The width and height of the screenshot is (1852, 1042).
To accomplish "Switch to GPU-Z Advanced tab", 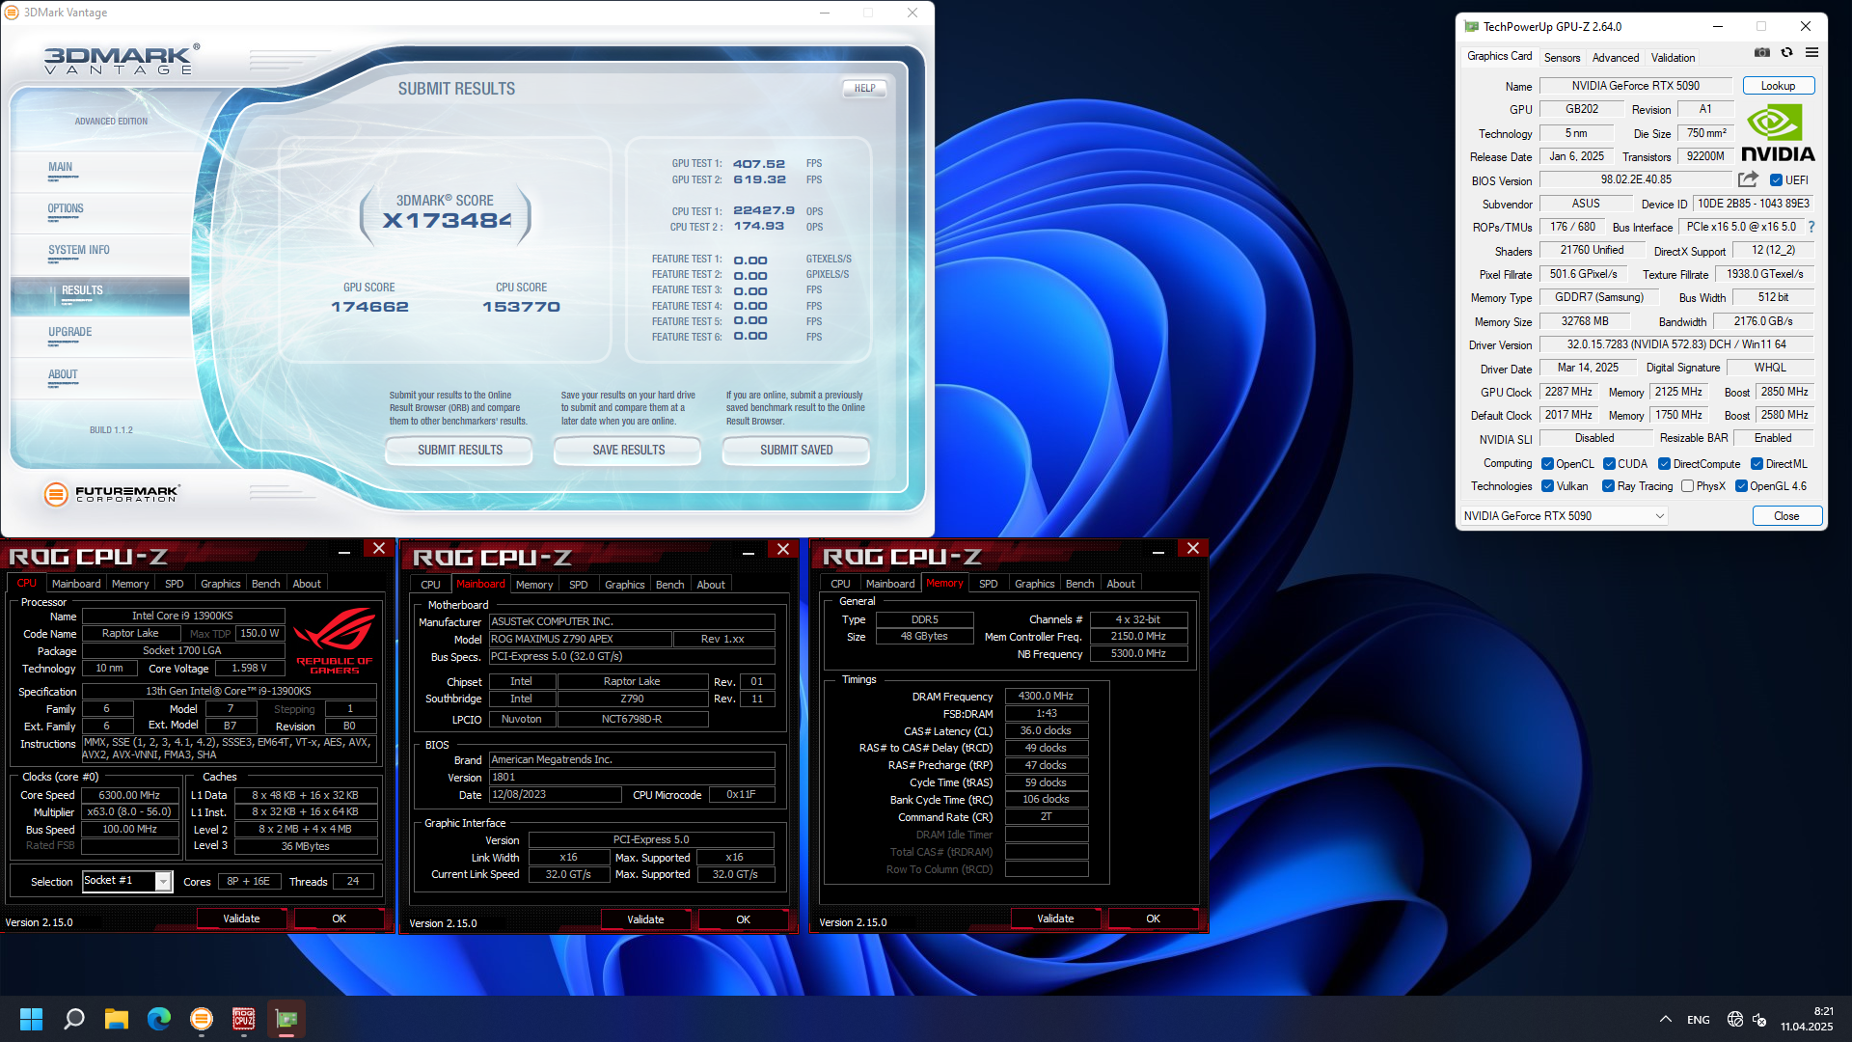I will (x=1615, y=58).
